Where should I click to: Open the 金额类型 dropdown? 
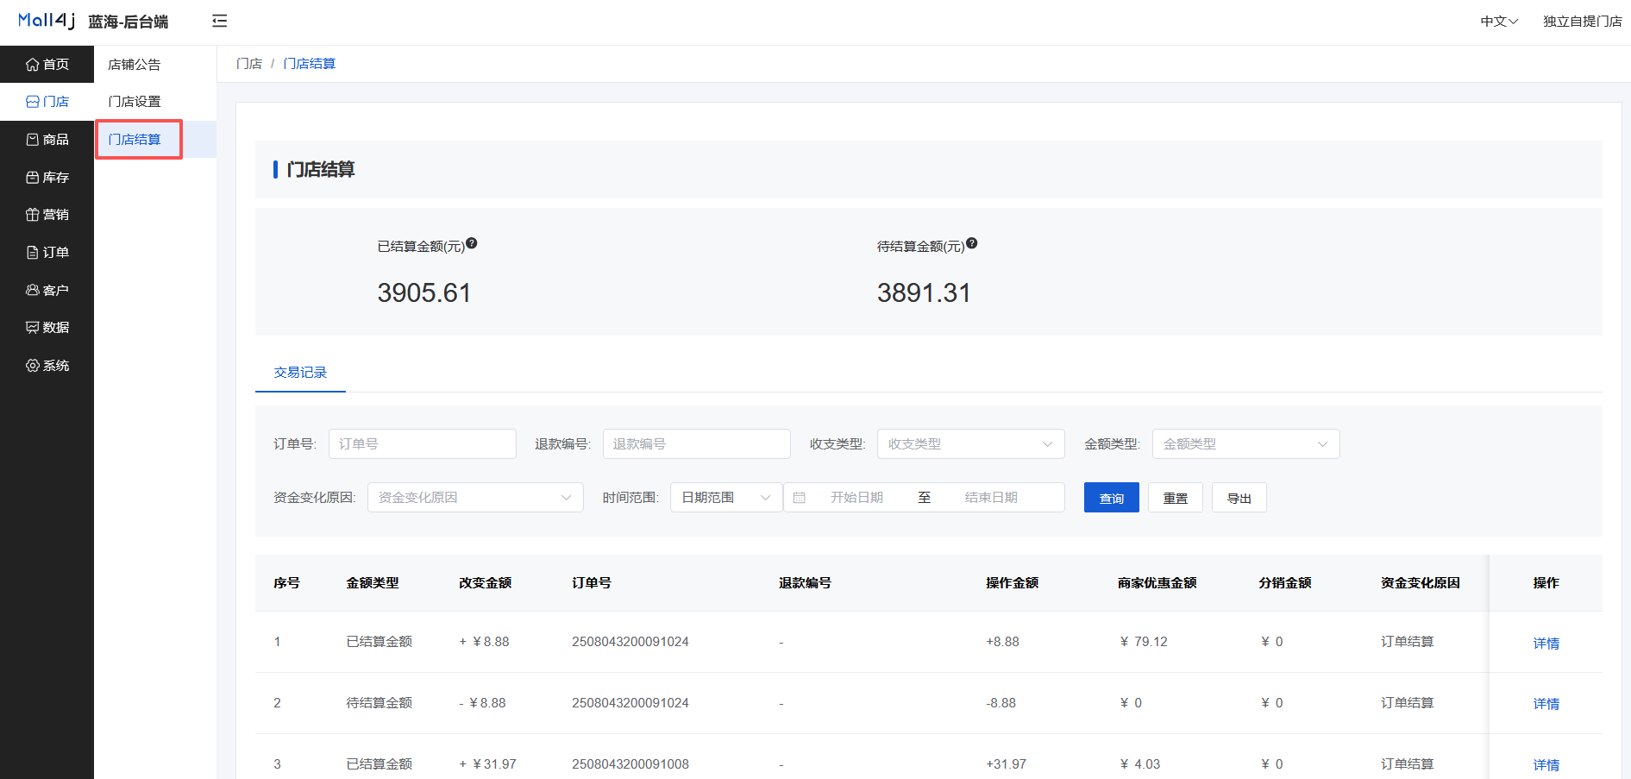[1246, 443]
